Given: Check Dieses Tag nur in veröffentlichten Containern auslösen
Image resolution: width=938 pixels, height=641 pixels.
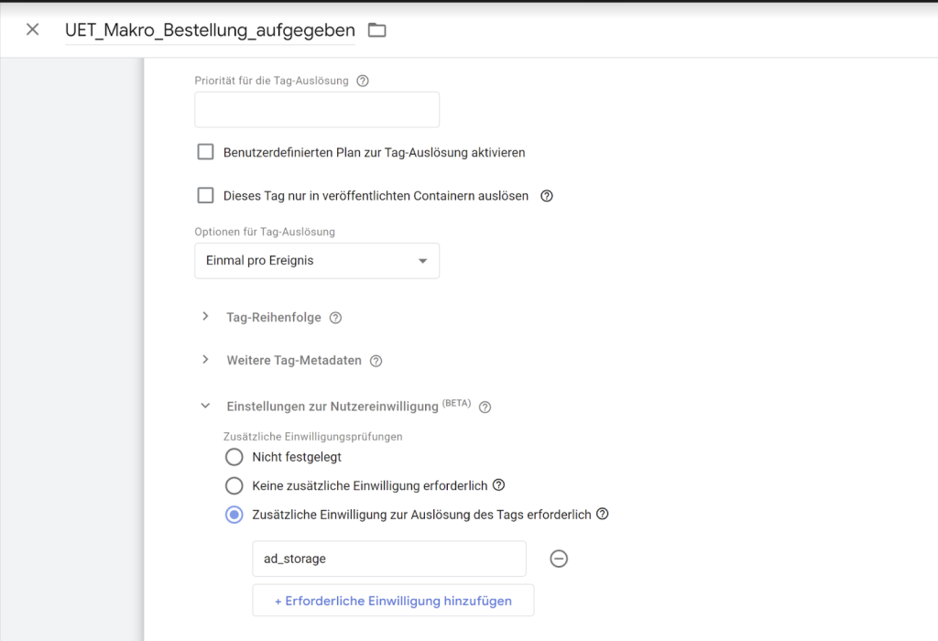Looking at the screenshot, I should (x=205, y=196).
